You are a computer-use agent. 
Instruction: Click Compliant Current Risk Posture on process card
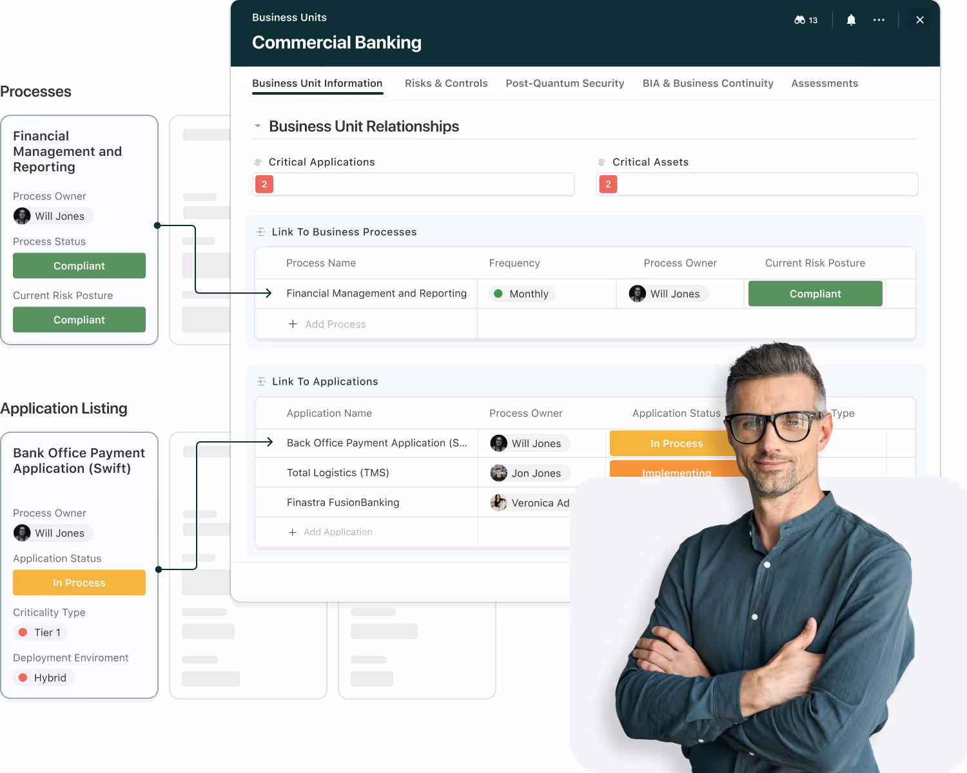79,320
